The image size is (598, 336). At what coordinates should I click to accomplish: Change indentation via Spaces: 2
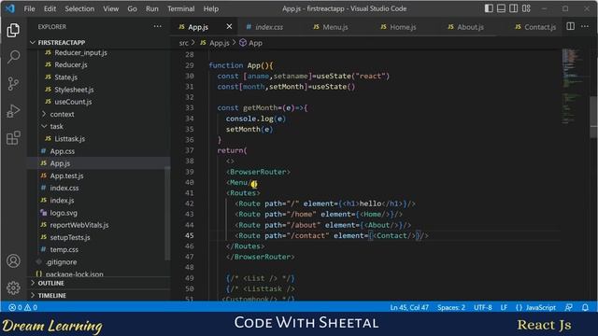click(x=451, y=307)
